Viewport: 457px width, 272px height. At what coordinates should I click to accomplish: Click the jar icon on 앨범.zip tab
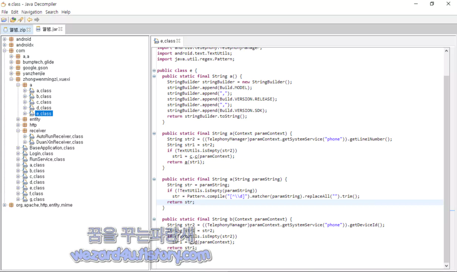[5, 29]
